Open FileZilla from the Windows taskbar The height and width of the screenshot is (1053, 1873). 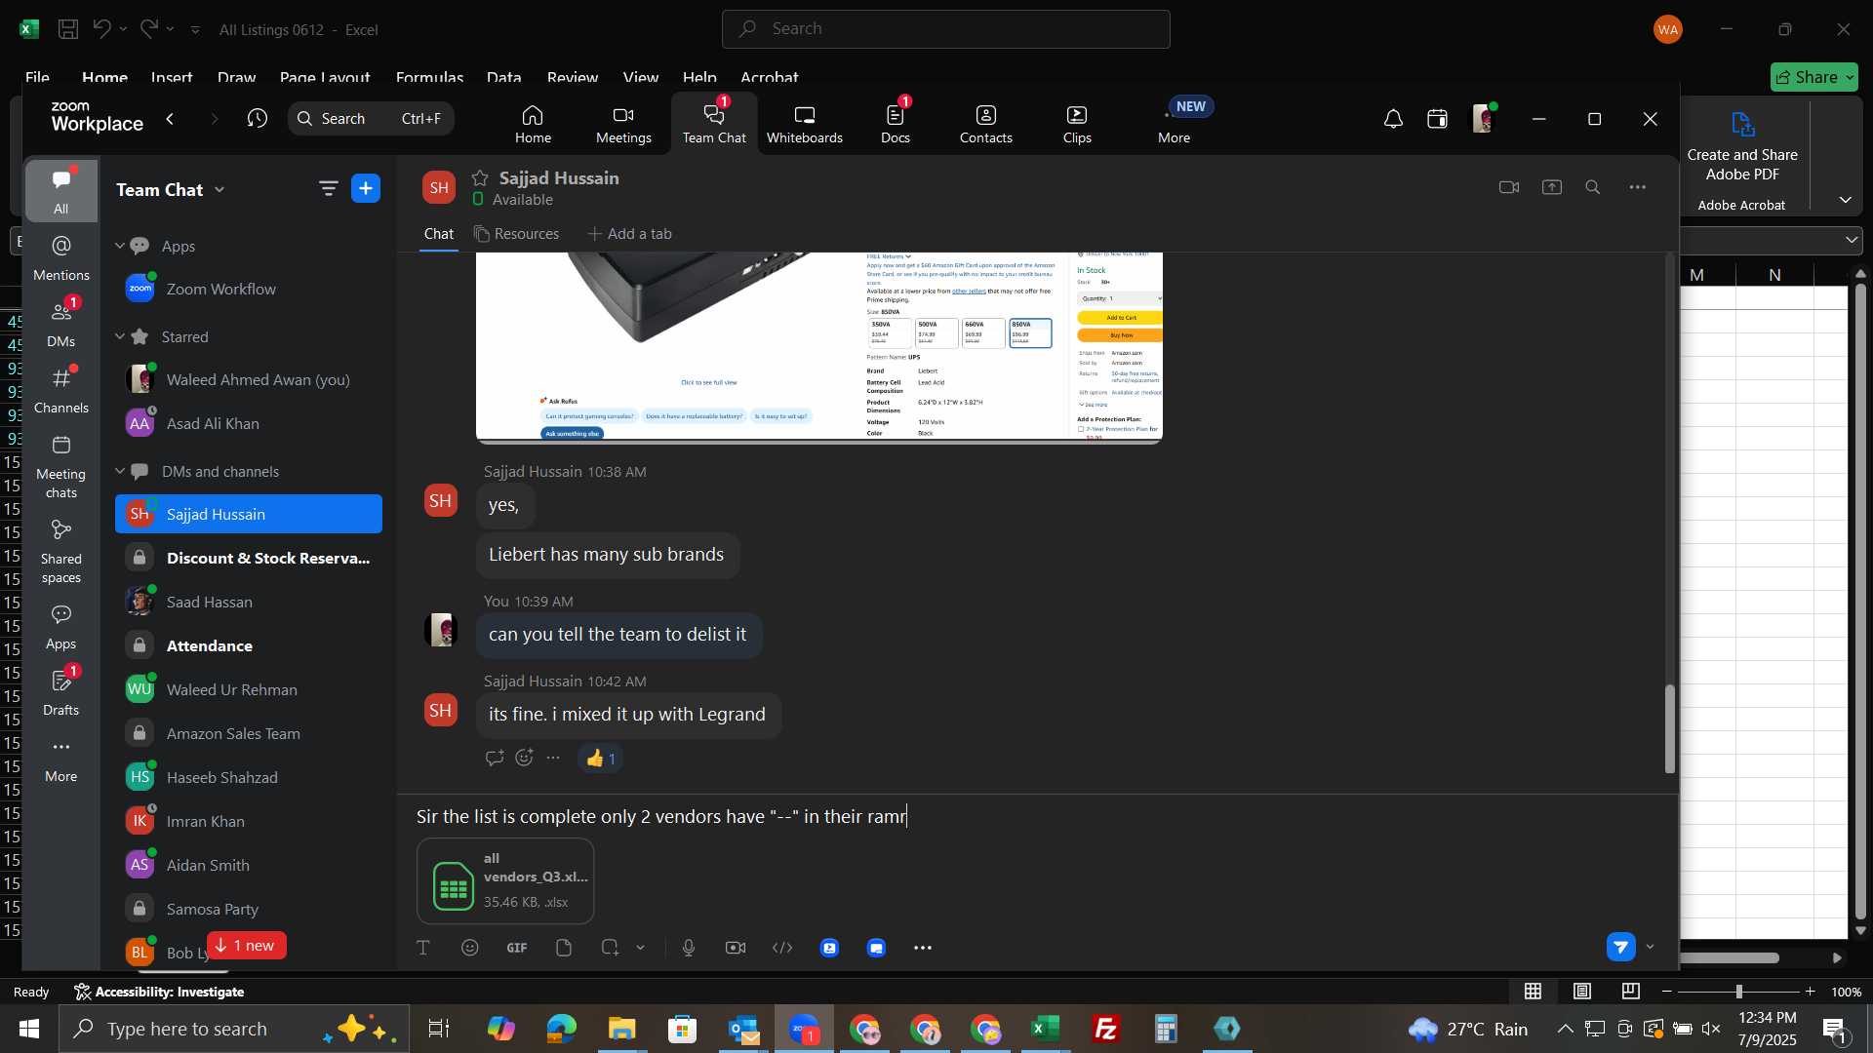[x=1106, y=1029]
